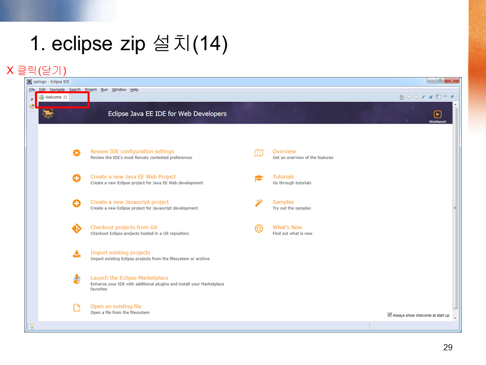The width and height of the screenshot is (486, 365).
Task: Open Review IDE configuration settings link
Action: point(132,152)
